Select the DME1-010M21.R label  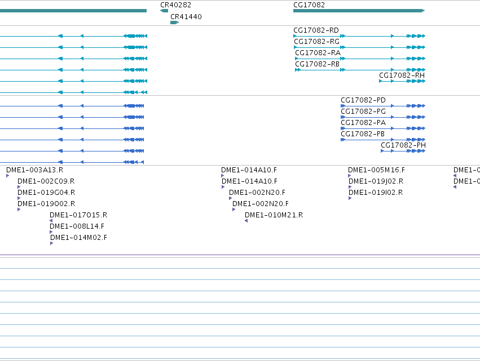coord(274,215)
